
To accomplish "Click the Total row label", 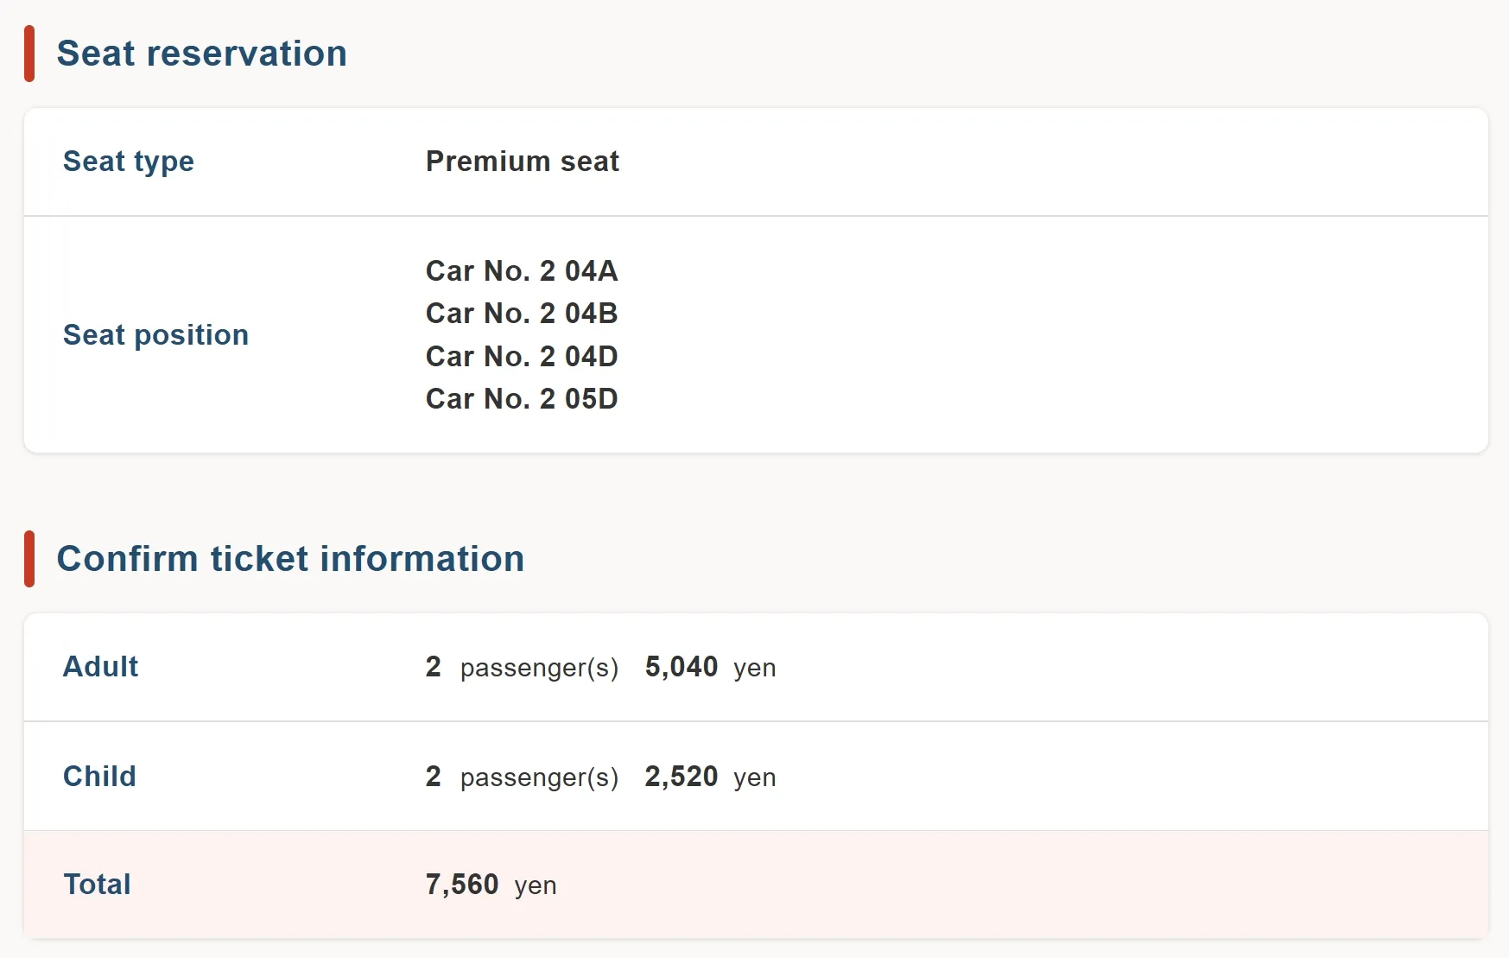I will pyautogui.click(x=97, y=885).
